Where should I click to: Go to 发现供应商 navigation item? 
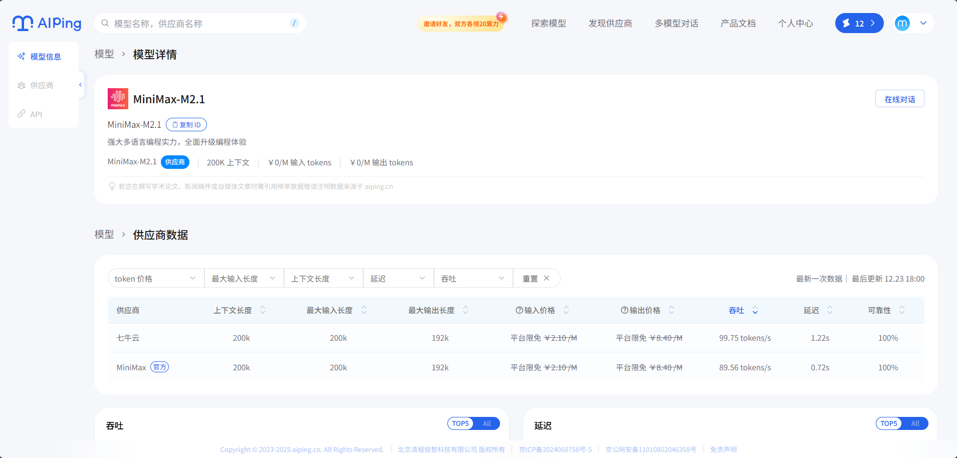[x=610, y=23]
